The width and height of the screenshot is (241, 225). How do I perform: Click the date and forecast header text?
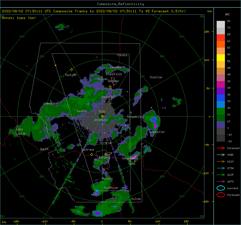point(94,11)
